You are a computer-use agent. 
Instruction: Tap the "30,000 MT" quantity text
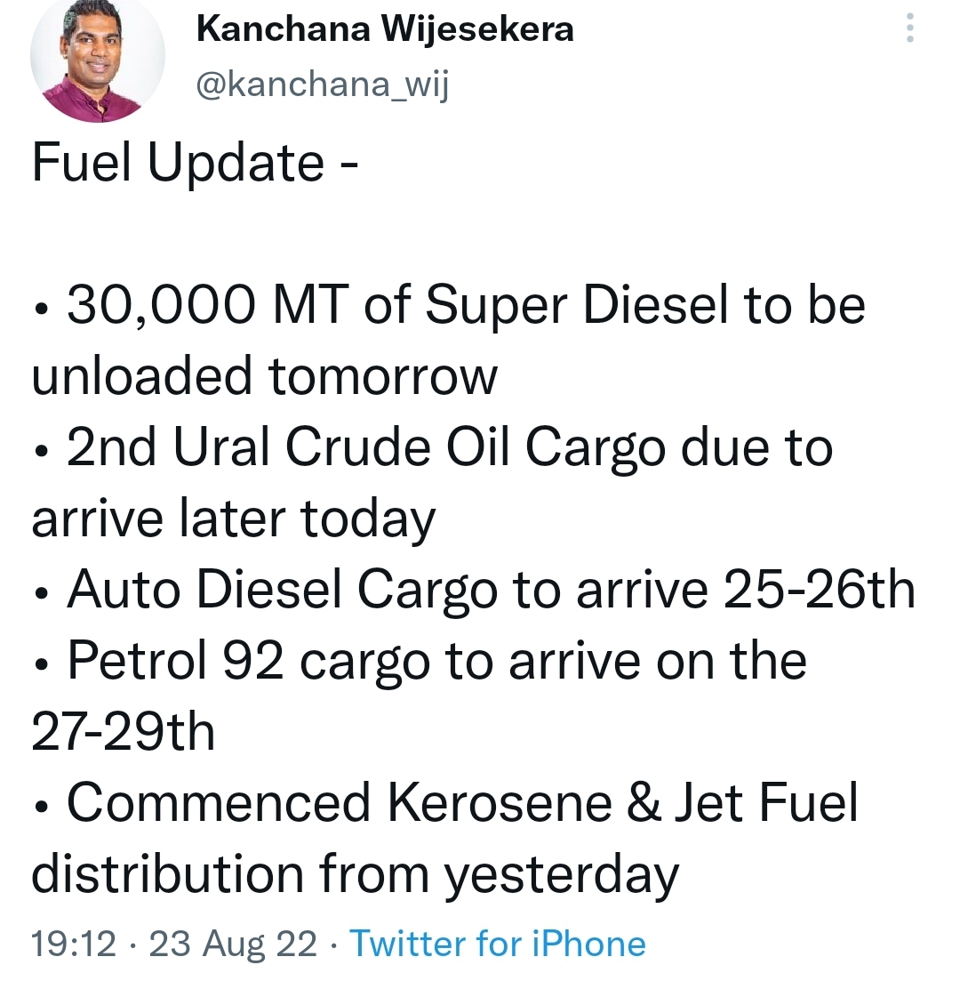208,305
